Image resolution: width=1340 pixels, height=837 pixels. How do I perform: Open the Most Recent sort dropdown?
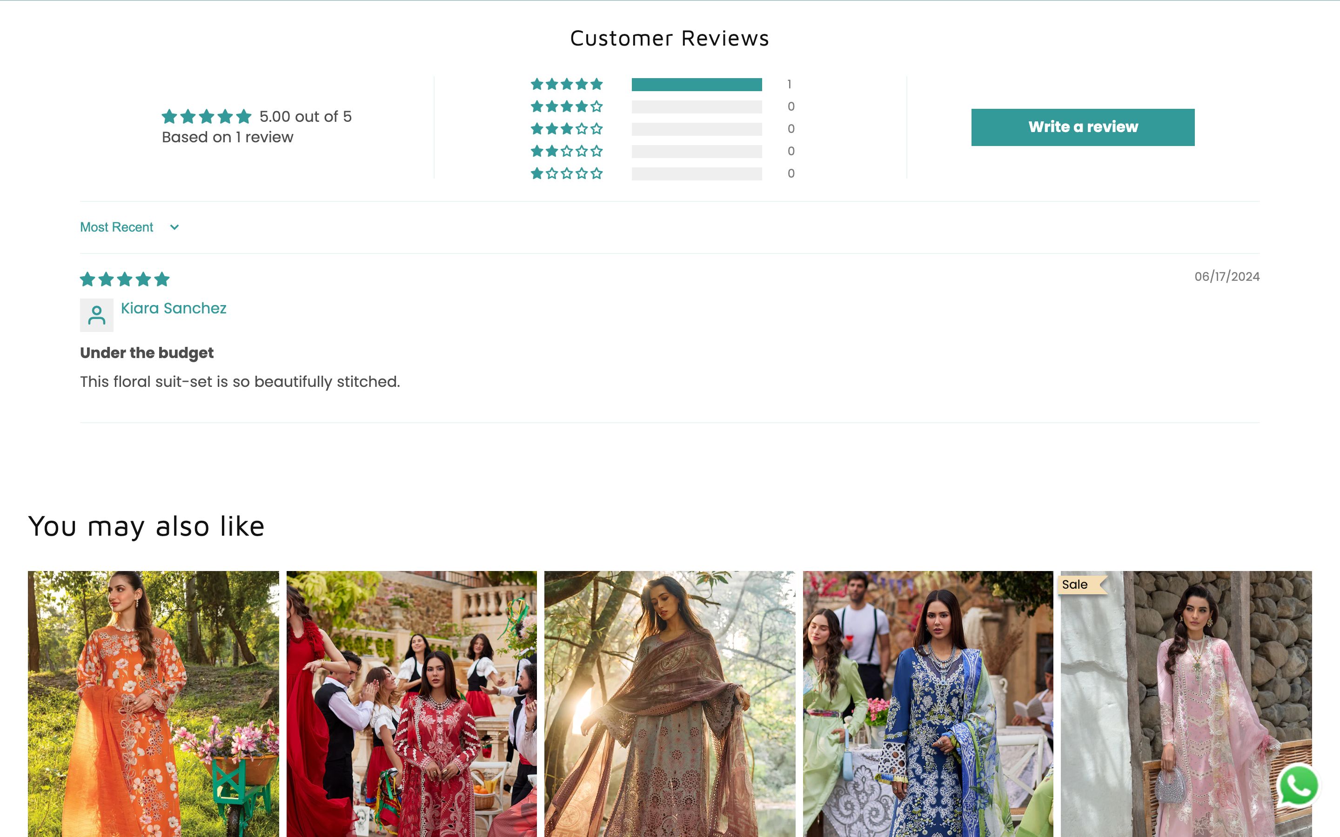(x=117, y=227)
